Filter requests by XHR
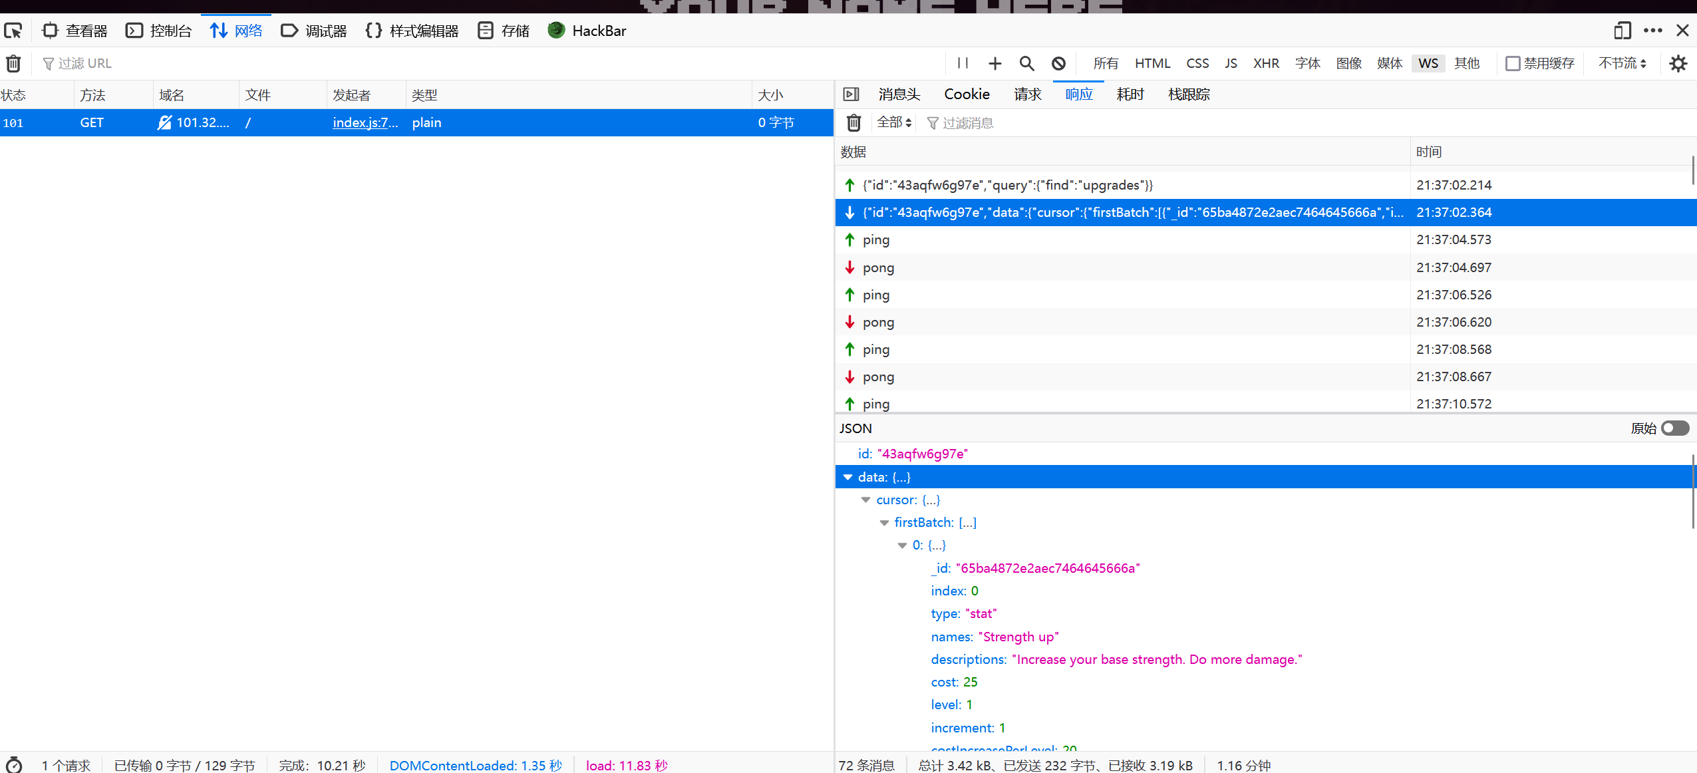The image size is (1697, 773). pos(1266,63)
